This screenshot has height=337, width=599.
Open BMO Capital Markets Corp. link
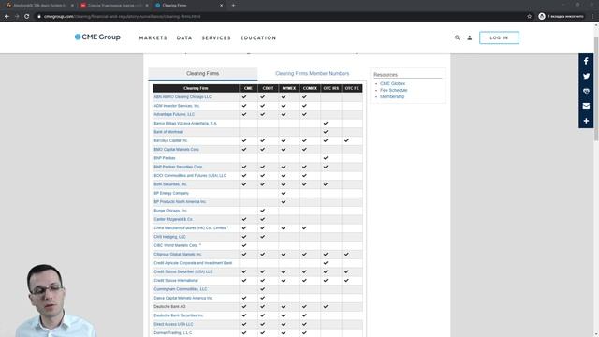click(177, 150)
